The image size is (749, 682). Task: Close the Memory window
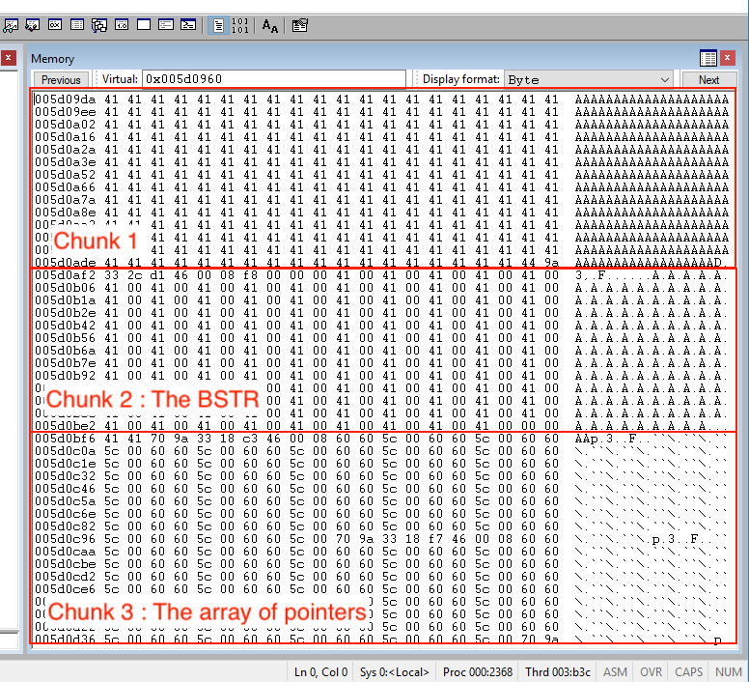pyautogui.click(x=729, y=59)
